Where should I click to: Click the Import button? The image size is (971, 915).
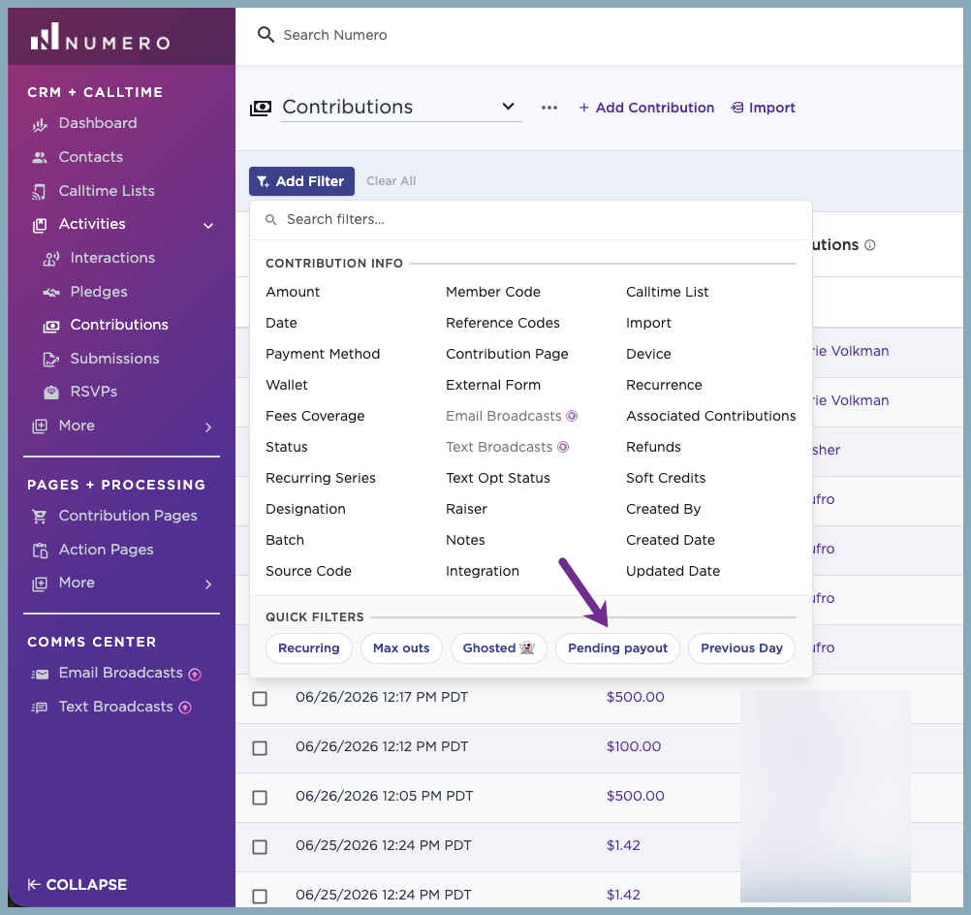pyautogui.click(x=764, y=108)
